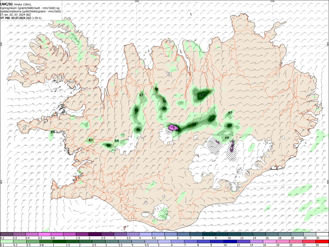Click the 'rigning/skúrir' legend description line
The width and height of the screenshot is (329, 247).
click(30, 8)
